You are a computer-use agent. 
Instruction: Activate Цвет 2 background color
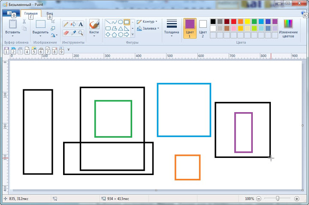coord(203,28)
